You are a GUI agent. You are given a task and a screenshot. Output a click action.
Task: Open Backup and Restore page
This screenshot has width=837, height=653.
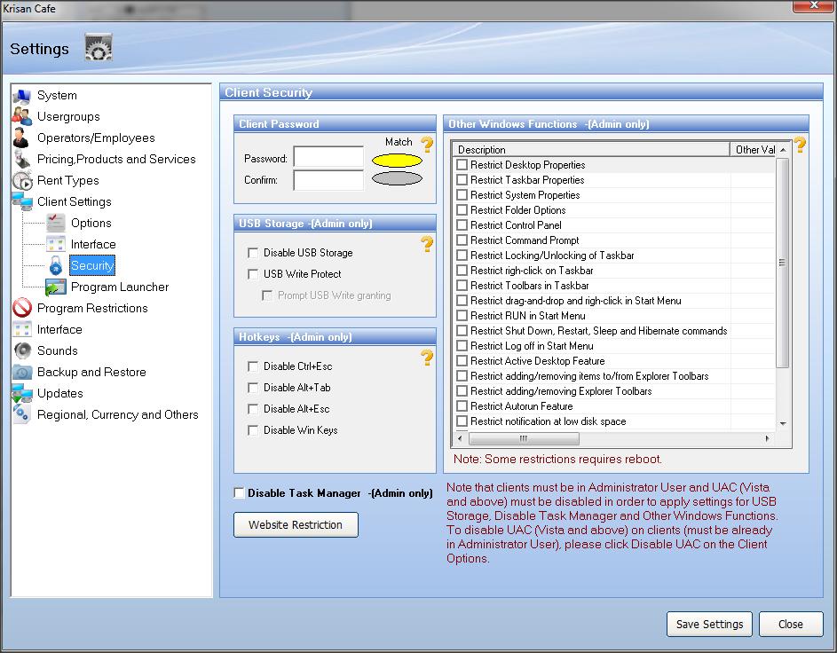(x=91, y=372)
